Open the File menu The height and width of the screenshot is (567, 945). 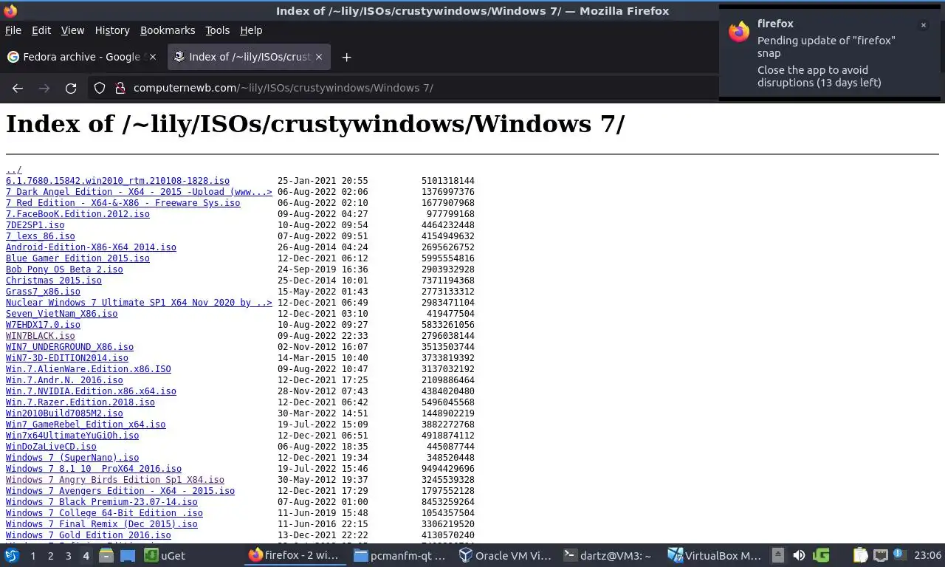point(13,30)
